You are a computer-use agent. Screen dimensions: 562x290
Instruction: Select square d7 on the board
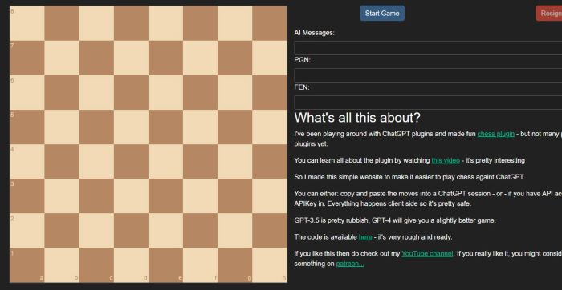pyautogui.click(x=131, y=58)
